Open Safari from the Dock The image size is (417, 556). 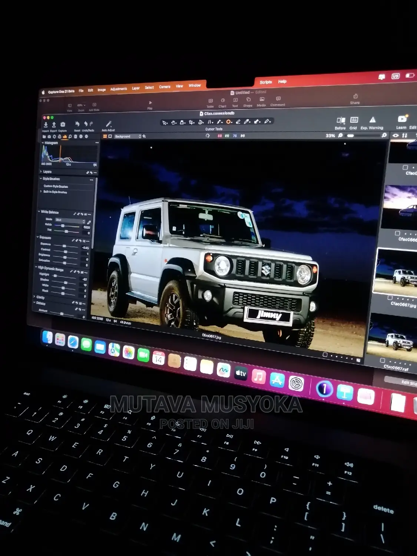(73, 342)
